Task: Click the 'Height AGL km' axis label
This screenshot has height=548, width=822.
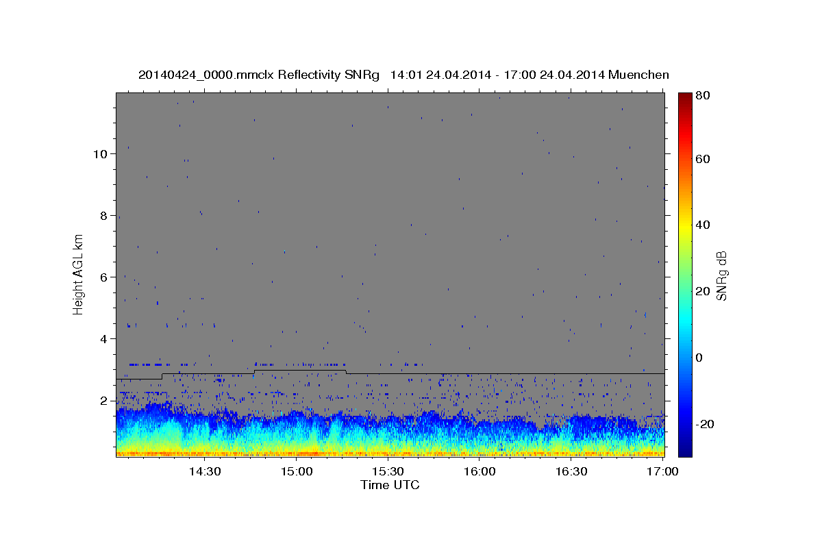Action: (79, 274)
